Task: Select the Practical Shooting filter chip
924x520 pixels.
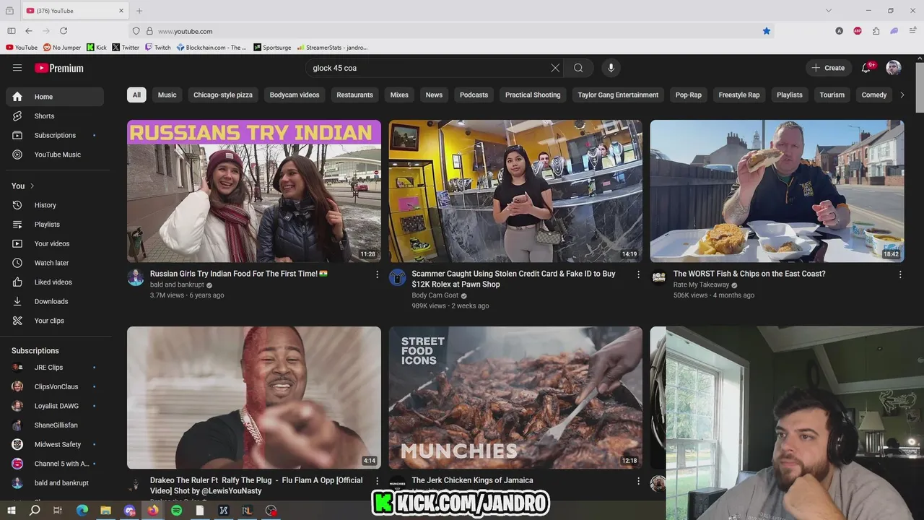Action: point(533,95)
